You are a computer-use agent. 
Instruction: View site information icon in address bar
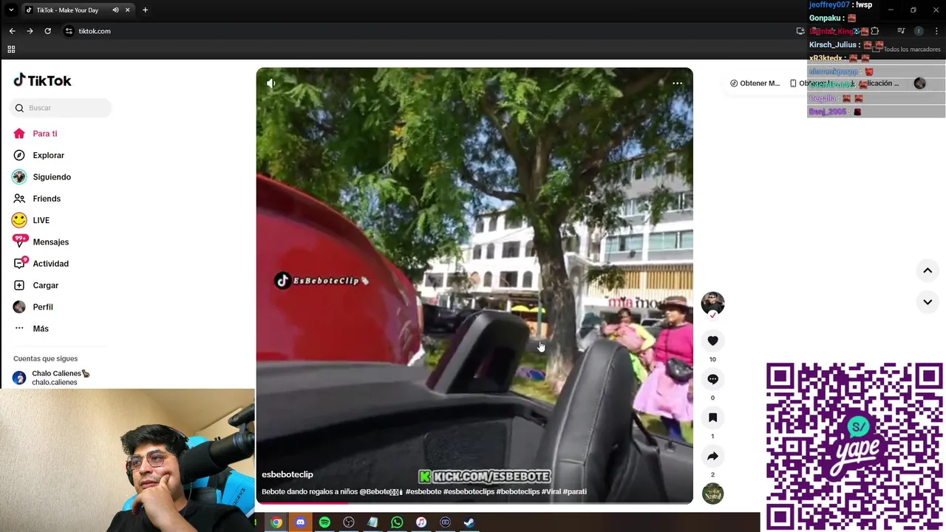(x=69, y=31)
